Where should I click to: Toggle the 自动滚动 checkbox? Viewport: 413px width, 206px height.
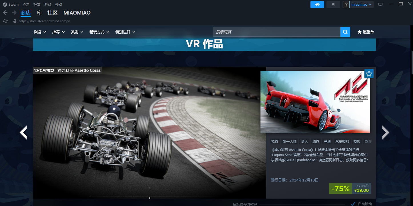353,203
